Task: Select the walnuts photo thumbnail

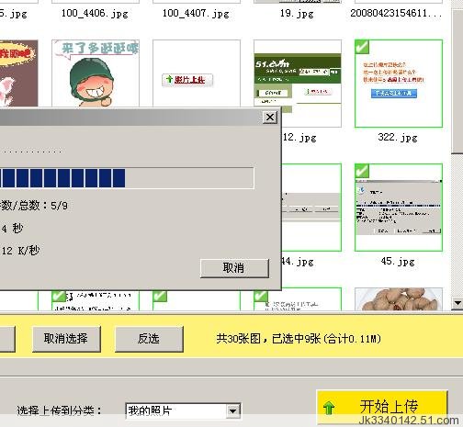Action: click(x=399, y=299)
